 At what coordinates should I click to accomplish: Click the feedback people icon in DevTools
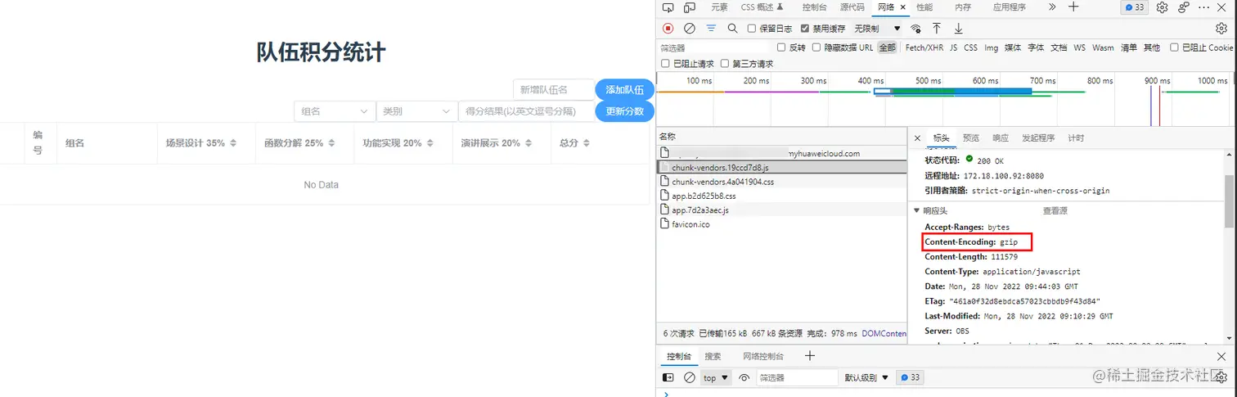[x=1184, y=7]
